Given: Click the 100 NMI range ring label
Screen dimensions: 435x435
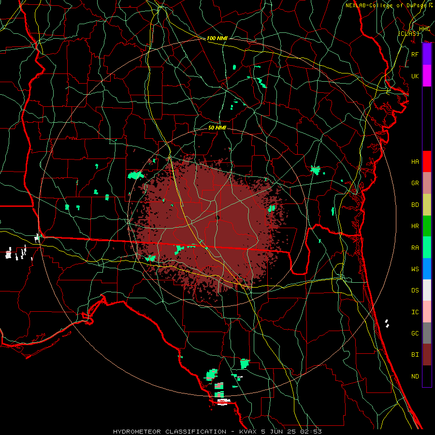Looking at the screenshot, I should pyautogui.click(x=217, y=38).
